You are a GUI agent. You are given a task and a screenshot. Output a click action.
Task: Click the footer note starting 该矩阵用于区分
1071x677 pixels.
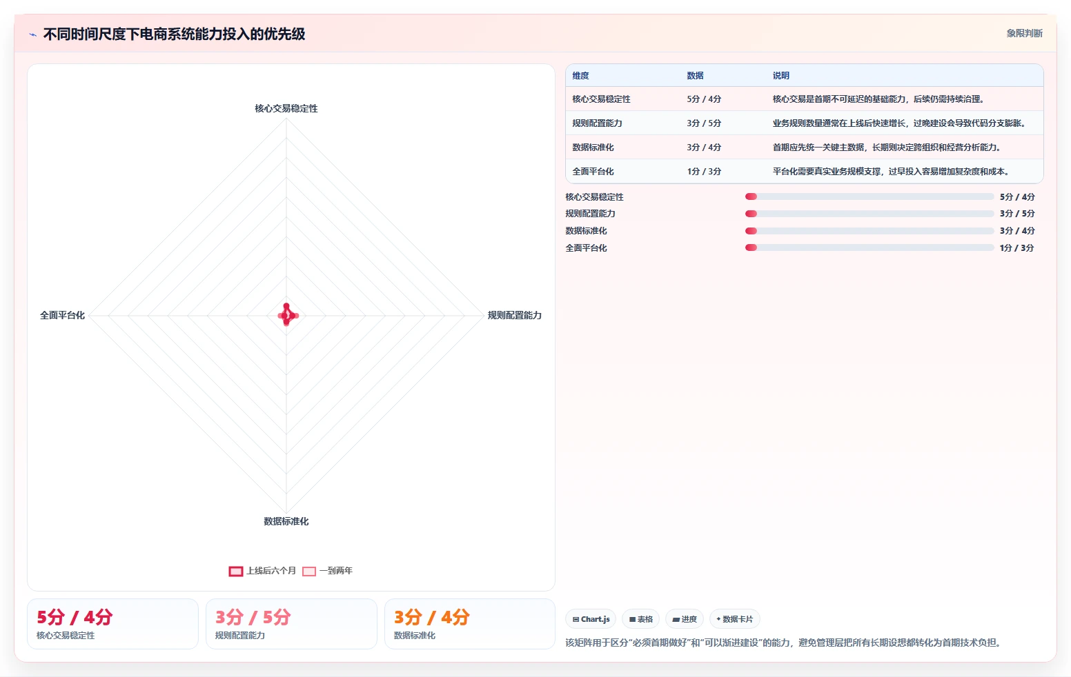[783, 643]
